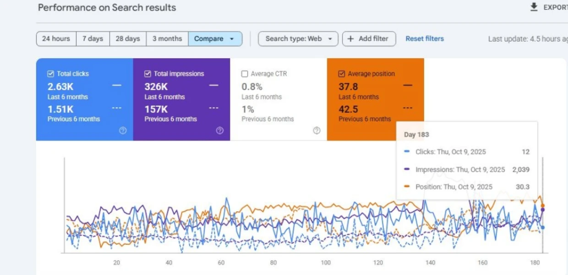The image size is (568, 275).
Task: Click the orange position point at day 183
Action: coord(543,206)
